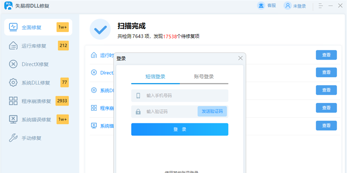
Task: Click 查看 for the Direct row
Action: point(326,72)
